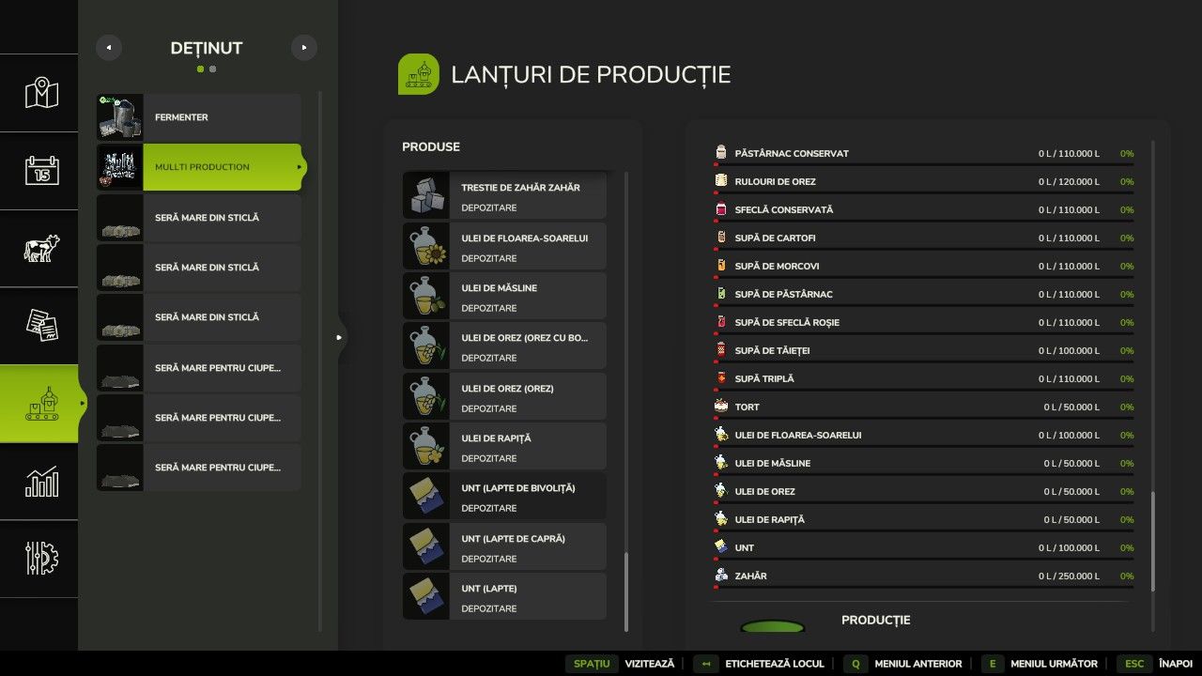The image size is (1202, 676).
Task: Click the Zahăr storage fill bar
Action: [x=924, y=588]
